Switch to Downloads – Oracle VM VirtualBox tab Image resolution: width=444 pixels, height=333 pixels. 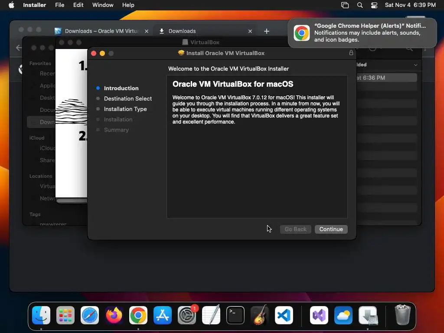101,31
